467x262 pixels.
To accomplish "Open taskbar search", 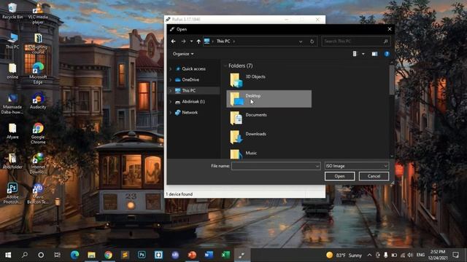I will [x=25, y=255].
